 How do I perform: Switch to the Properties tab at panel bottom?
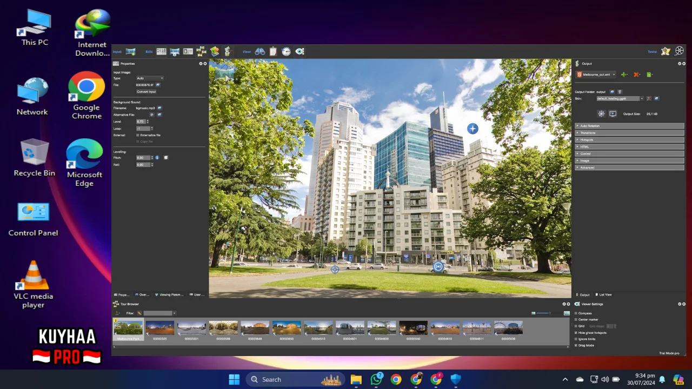click(122, 295)
